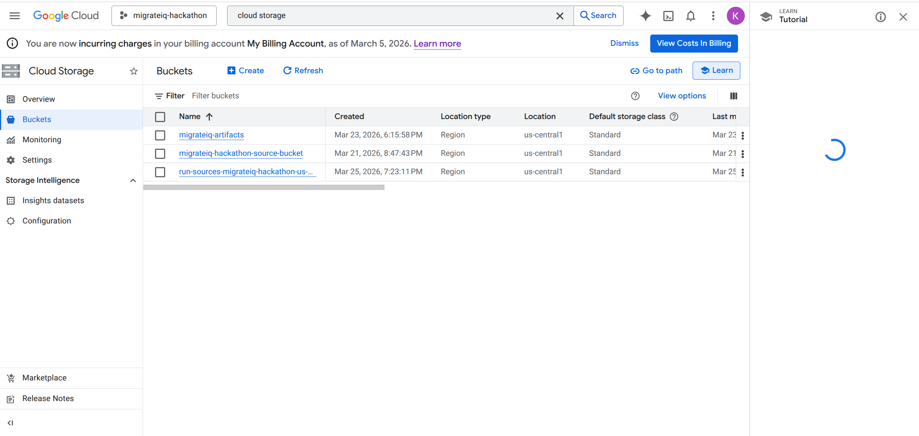This screenshot has height=436, width=919.
Task: Open column display options icon
Action: 734,96
